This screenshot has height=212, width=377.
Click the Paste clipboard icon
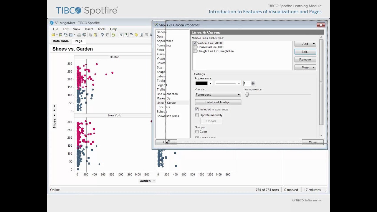point(95,35)
